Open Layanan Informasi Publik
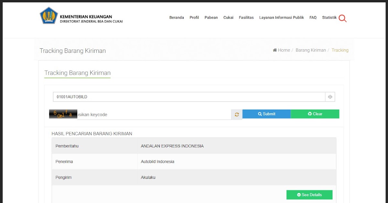The width and height of the screenshot is (388, 203). [x=281, y=18]
